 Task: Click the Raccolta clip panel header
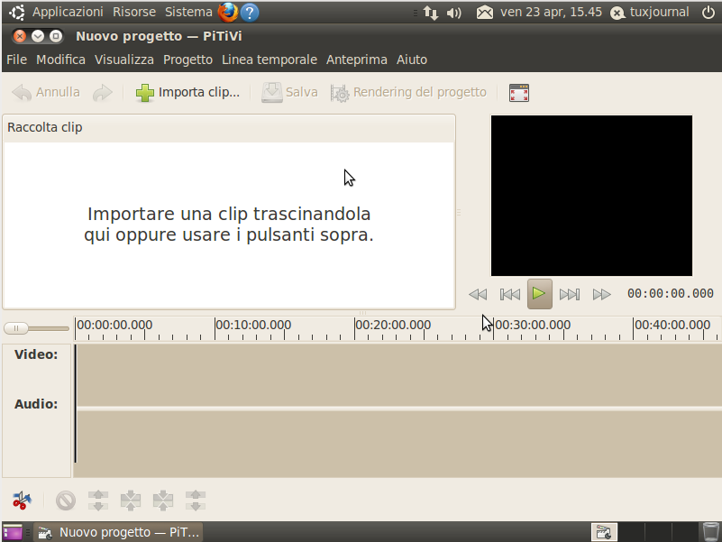tap(229, 128)
